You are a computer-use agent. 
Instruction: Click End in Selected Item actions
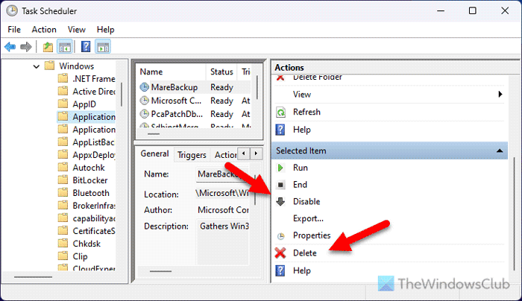coord(300,185)
